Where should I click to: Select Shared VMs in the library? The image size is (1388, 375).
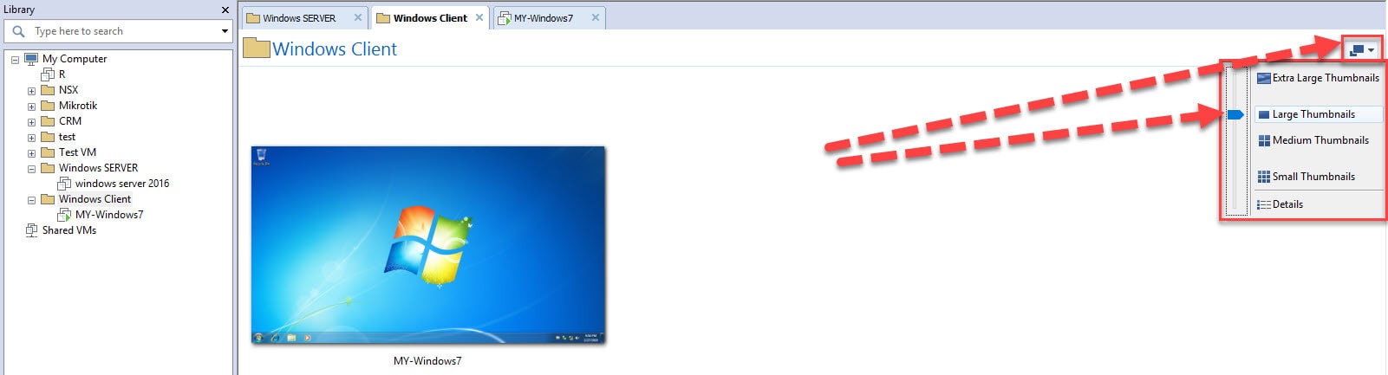(69, 230)
